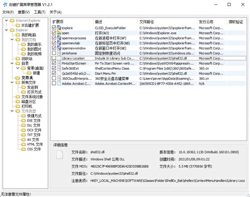Click the pintohome row file icon
Screen dimensions: 250x197
59,53
